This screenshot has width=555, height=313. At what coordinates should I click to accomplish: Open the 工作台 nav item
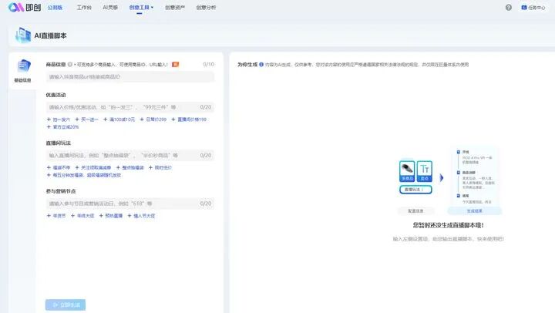[x=84, y=8]
